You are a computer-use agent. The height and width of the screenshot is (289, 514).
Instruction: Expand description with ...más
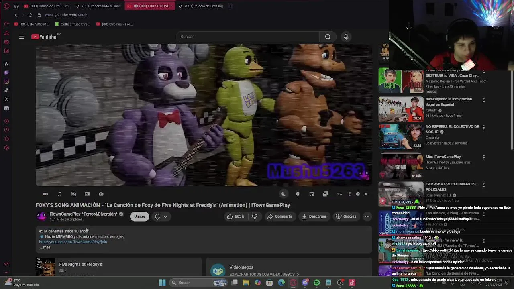coord(45,247)
